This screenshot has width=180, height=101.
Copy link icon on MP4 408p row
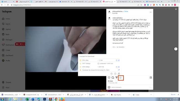pos(117,60)
